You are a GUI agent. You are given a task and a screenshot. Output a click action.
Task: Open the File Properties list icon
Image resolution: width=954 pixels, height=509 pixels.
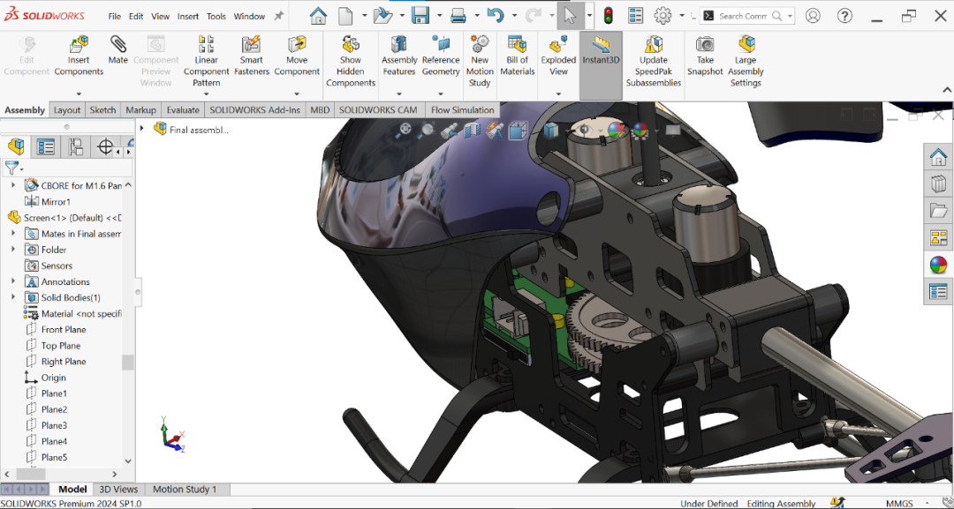pyautogui.click(x=635, y=16)
